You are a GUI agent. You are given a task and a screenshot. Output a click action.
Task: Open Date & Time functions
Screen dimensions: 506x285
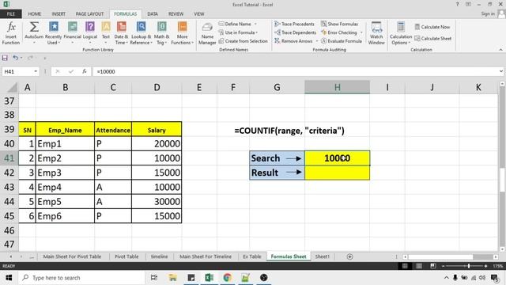click(x=121, y=33)
